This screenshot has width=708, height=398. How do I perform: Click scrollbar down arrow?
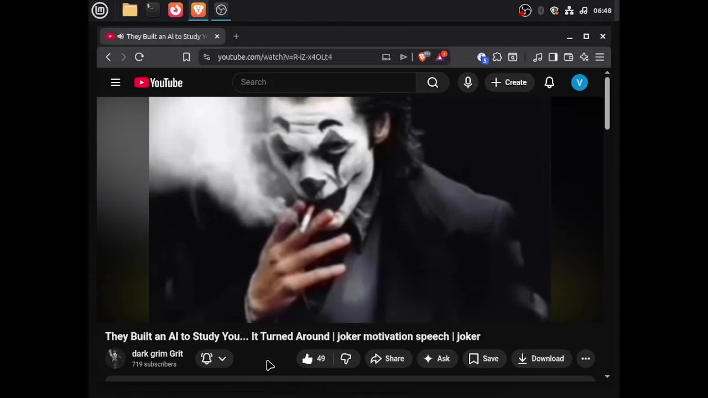click(607, 376)
